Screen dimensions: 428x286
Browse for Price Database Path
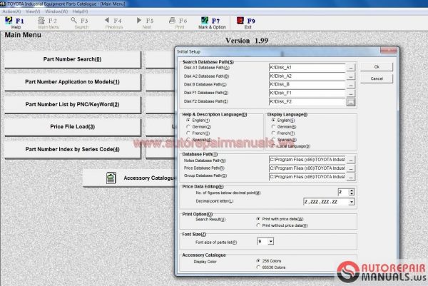(351, 168)
